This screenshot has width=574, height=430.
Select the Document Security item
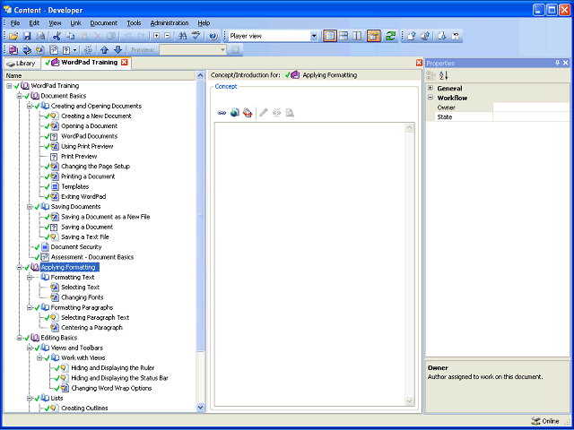(76, 247)
